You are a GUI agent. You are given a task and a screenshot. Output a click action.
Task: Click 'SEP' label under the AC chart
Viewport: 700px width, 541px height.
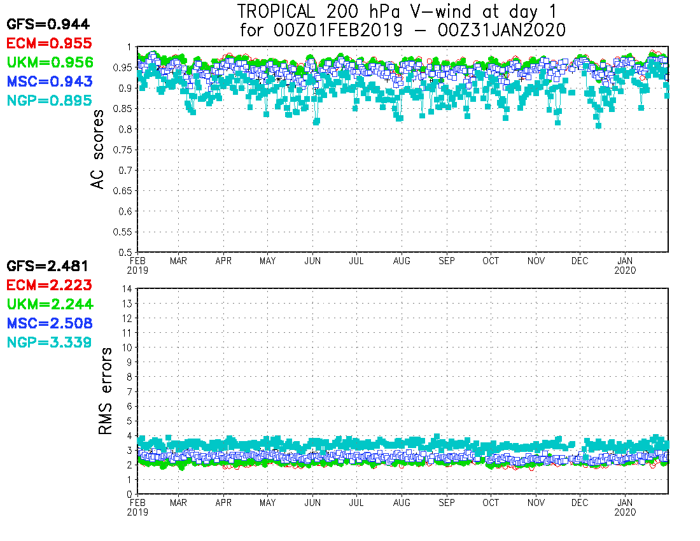[447, 261]
